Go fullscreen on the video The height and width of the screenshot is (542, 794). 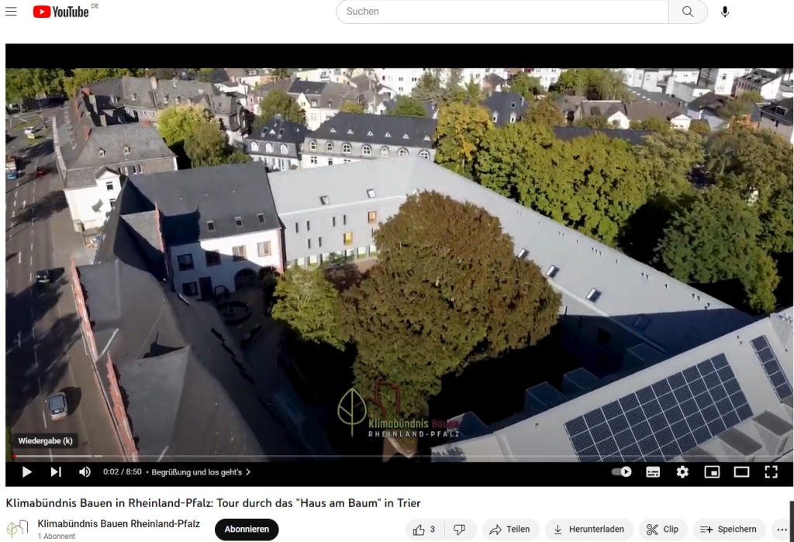[771, 470]
